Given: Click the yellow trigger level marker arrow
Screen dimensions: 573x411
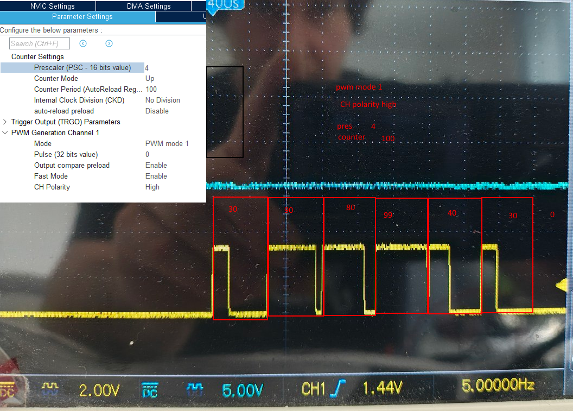Looking at the screenshot, I should tap(563, 285).
